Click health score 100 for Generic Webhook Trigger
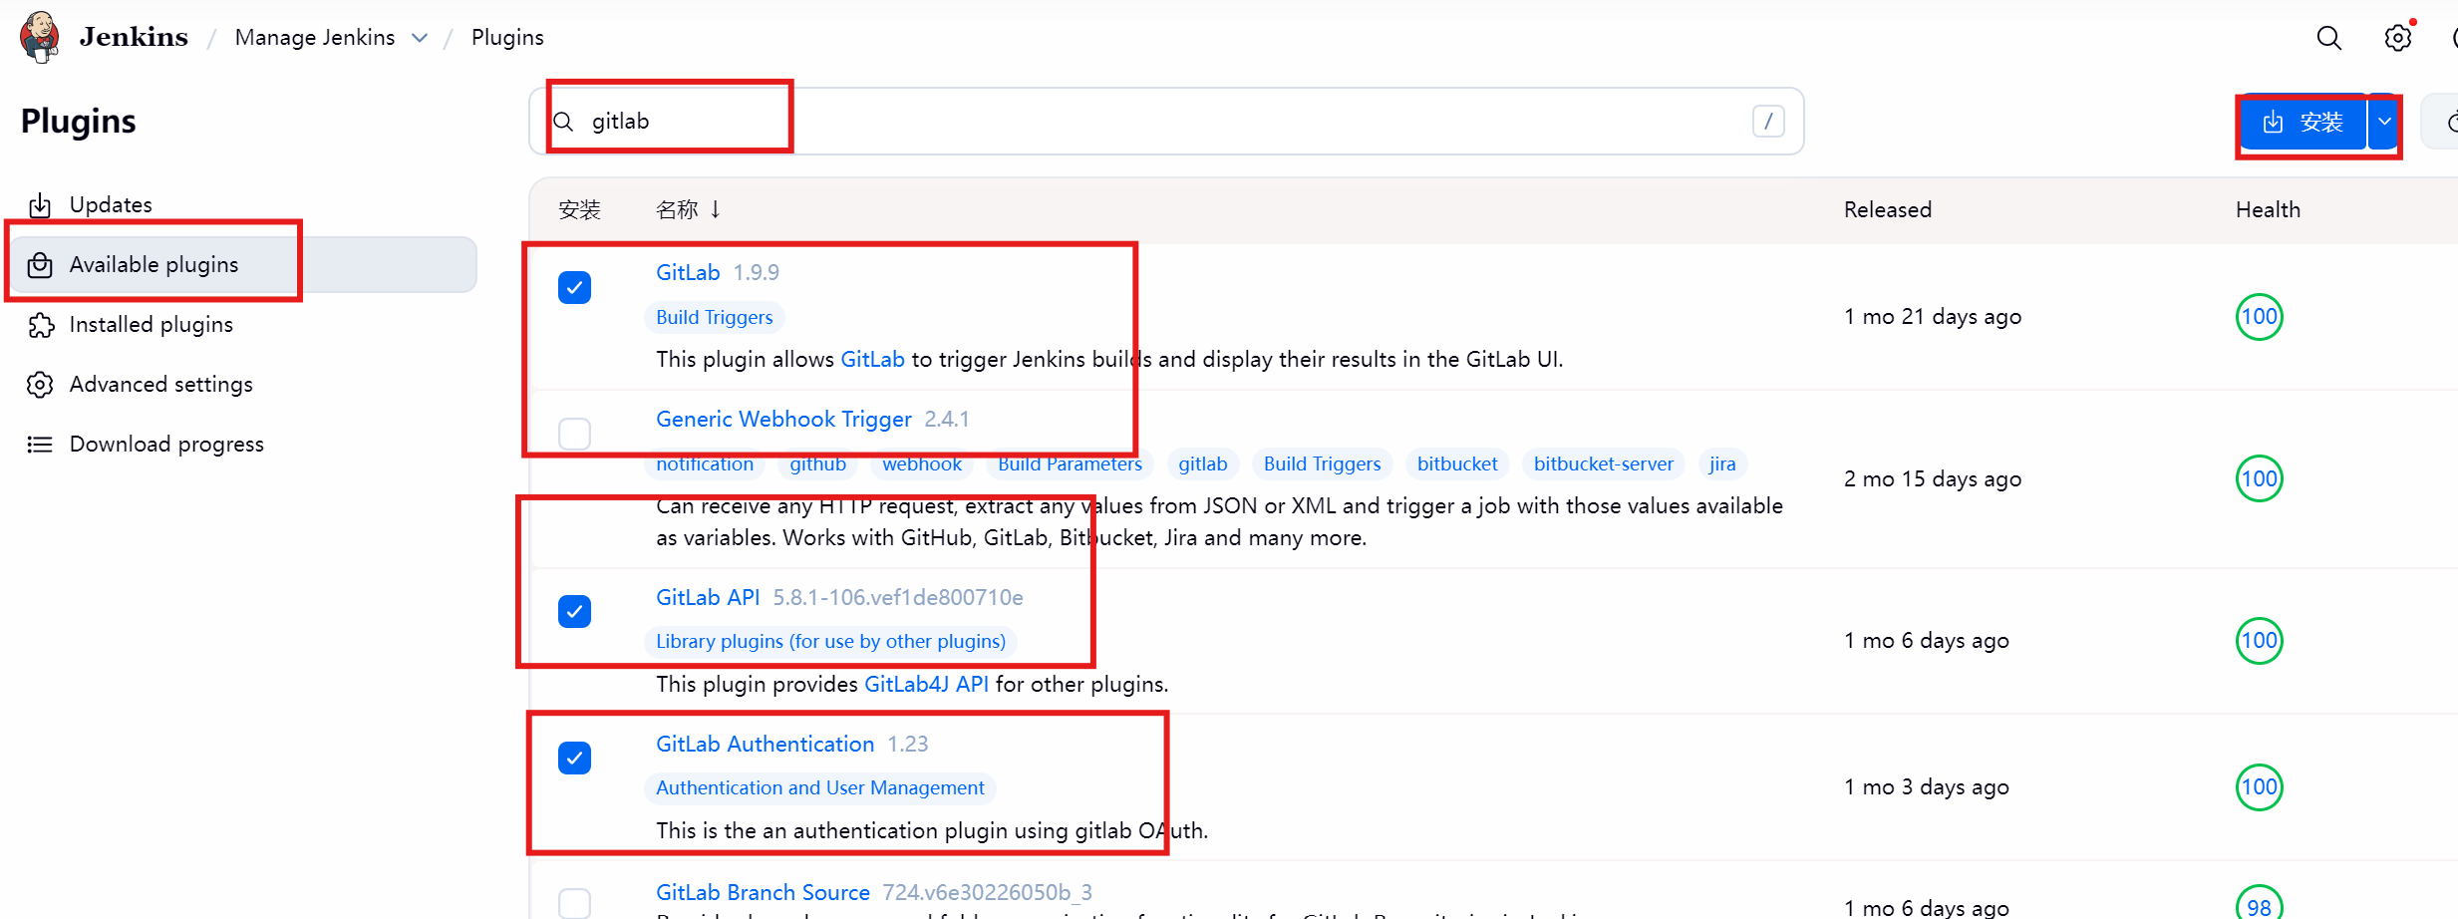Screen dimensions: 2458x919 (x=2259, y=478)
